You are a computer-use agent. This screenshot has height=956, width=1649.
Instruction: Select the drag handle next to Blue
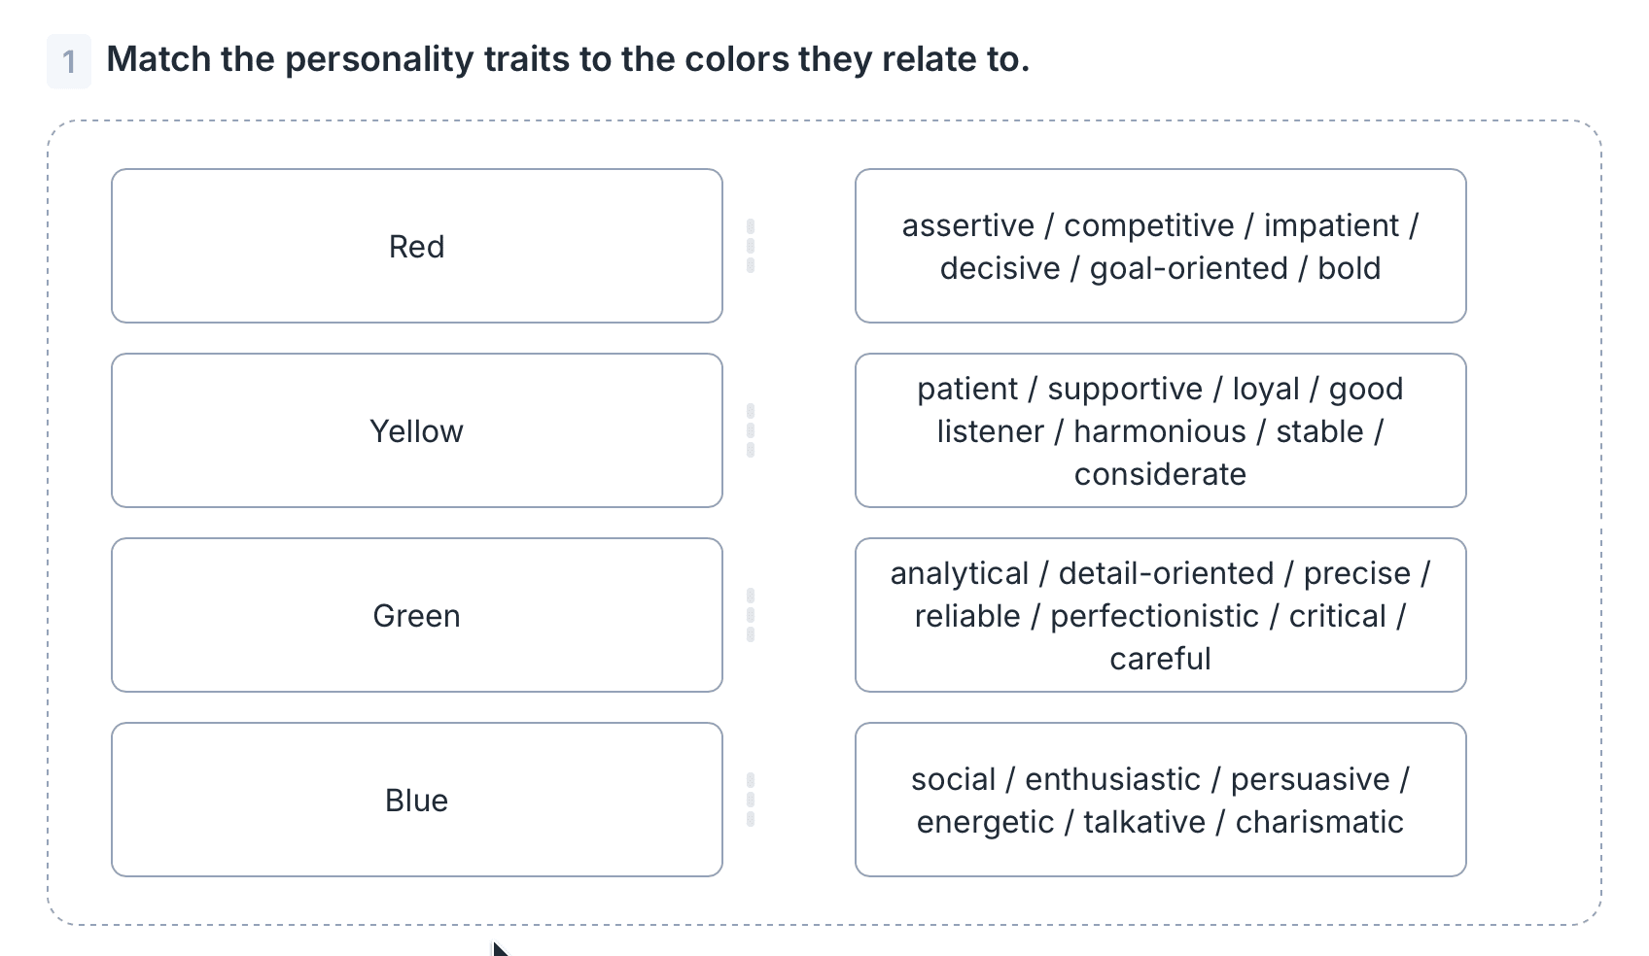click(x=751, y=800)
